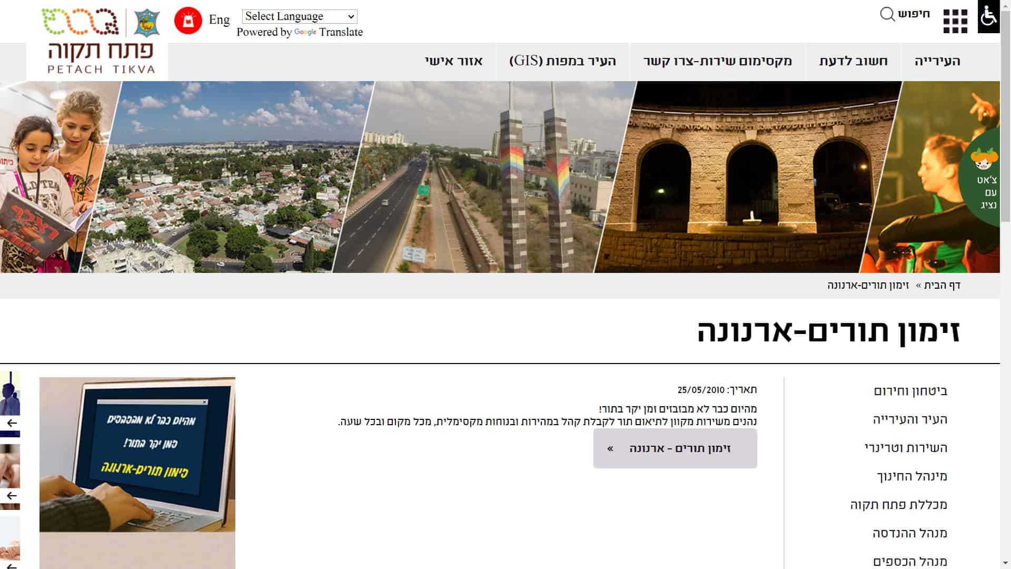This screenshot has height=569, width=1011.
Task: Click the top left carousel arrow
Action: (12, 423)
